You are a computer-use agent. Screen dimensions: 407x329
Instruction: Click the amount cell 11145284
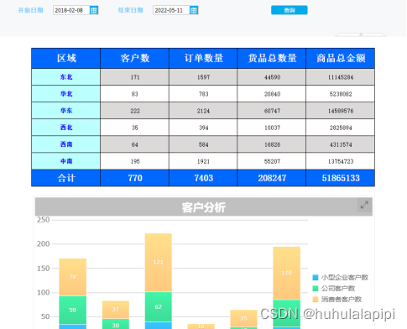(x=341, y=77)
